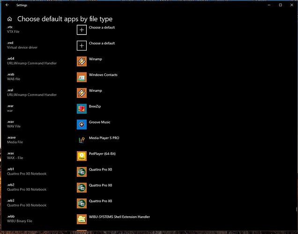Go back using the arrow in title bar
Image resolution: width=298 pixels, height=234 pixels.
(7, 5)
